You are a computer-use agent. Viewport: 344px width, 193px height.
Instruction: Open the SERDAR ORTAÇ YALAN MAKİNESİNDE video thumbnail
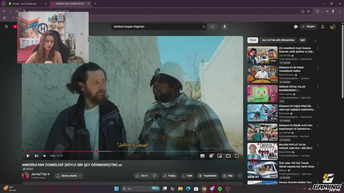pos(262,94)
